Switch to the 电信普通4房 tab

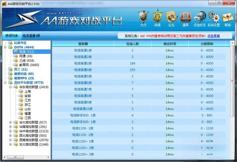click(x=31, y=36)
